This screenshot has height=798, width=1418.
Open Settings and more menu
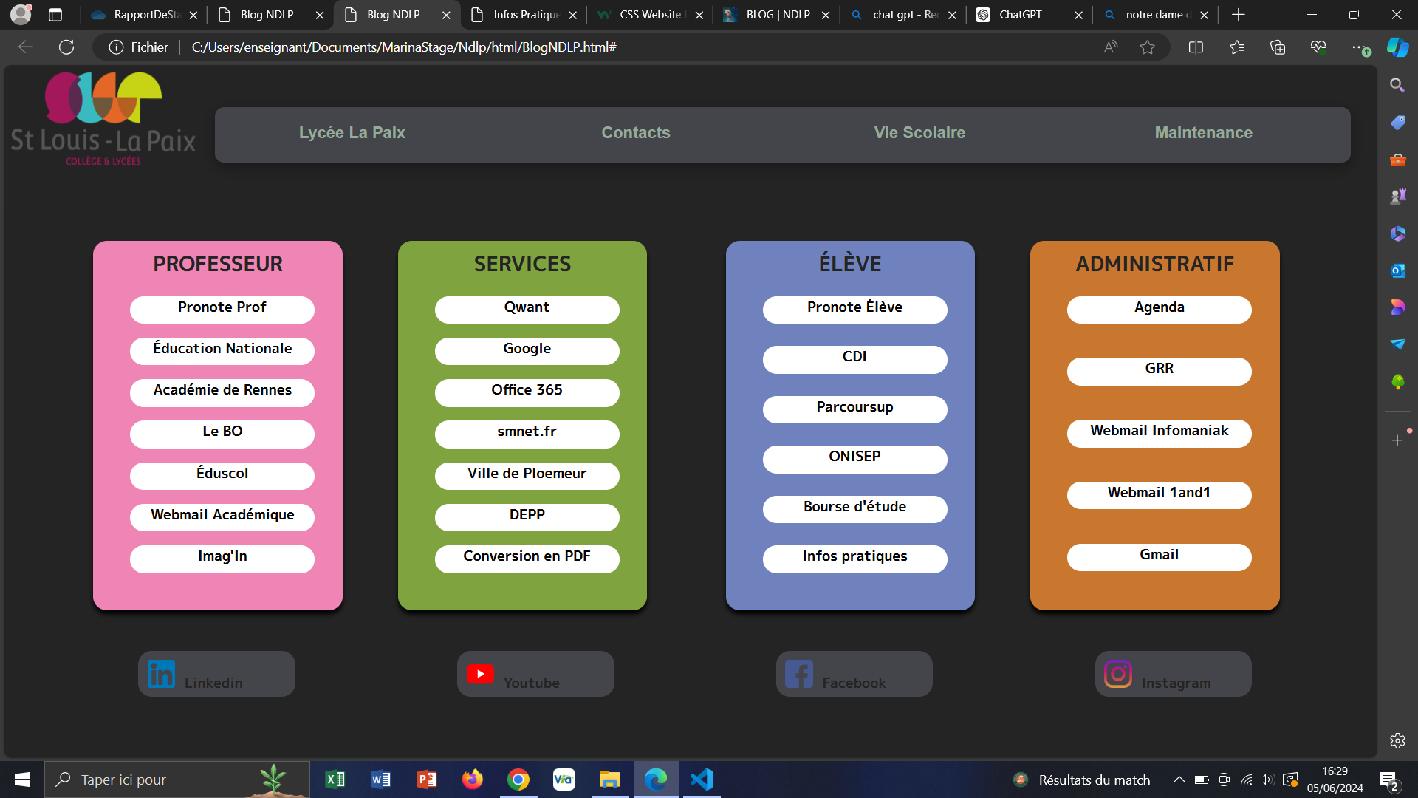(x=1363, y=47)
